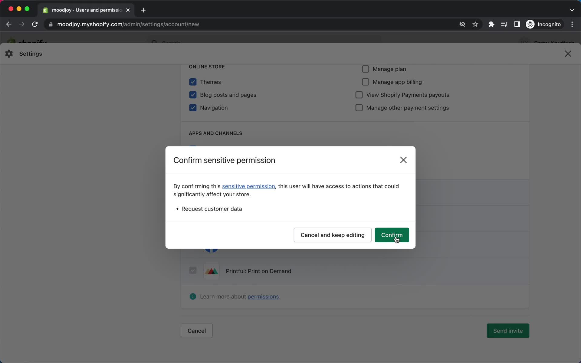Open the permissions help link
581x363 pixels.
click(263, 297)
